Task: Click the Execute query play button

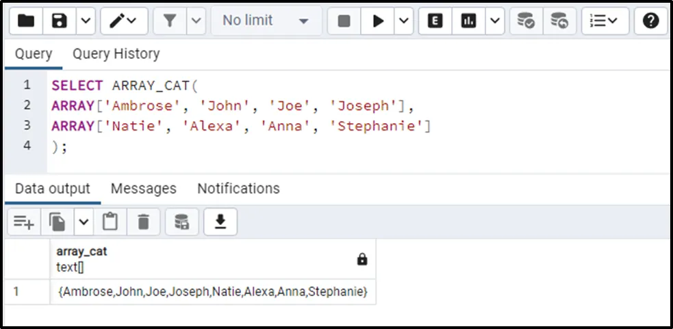Action: coord(378,21)
